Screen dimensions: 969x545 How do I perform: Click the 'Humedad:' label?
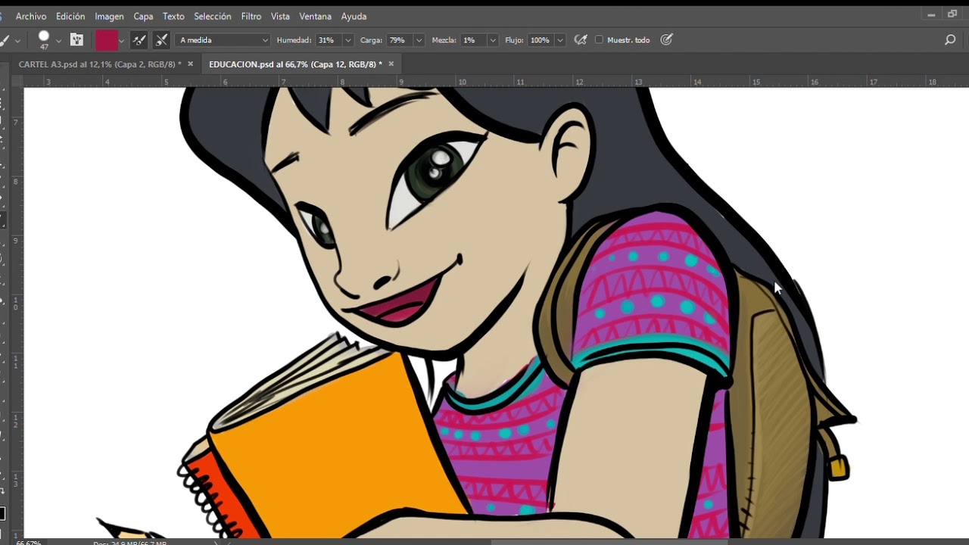294,40
